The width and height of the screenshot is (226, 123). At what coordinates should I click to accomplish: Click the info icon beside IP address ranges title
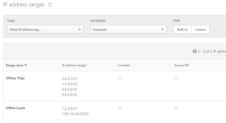(x=50, y=5)
